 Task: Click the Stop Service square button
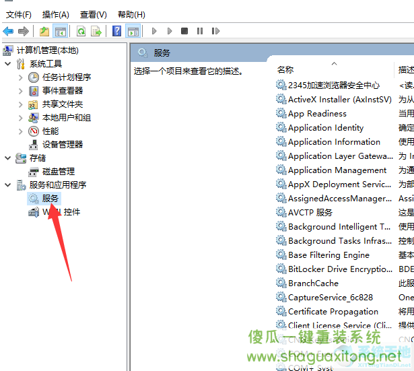coord(184,31)
